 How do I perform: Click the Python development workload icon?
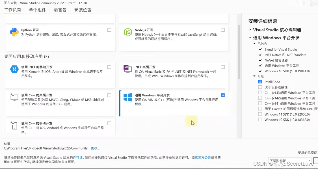14,32
